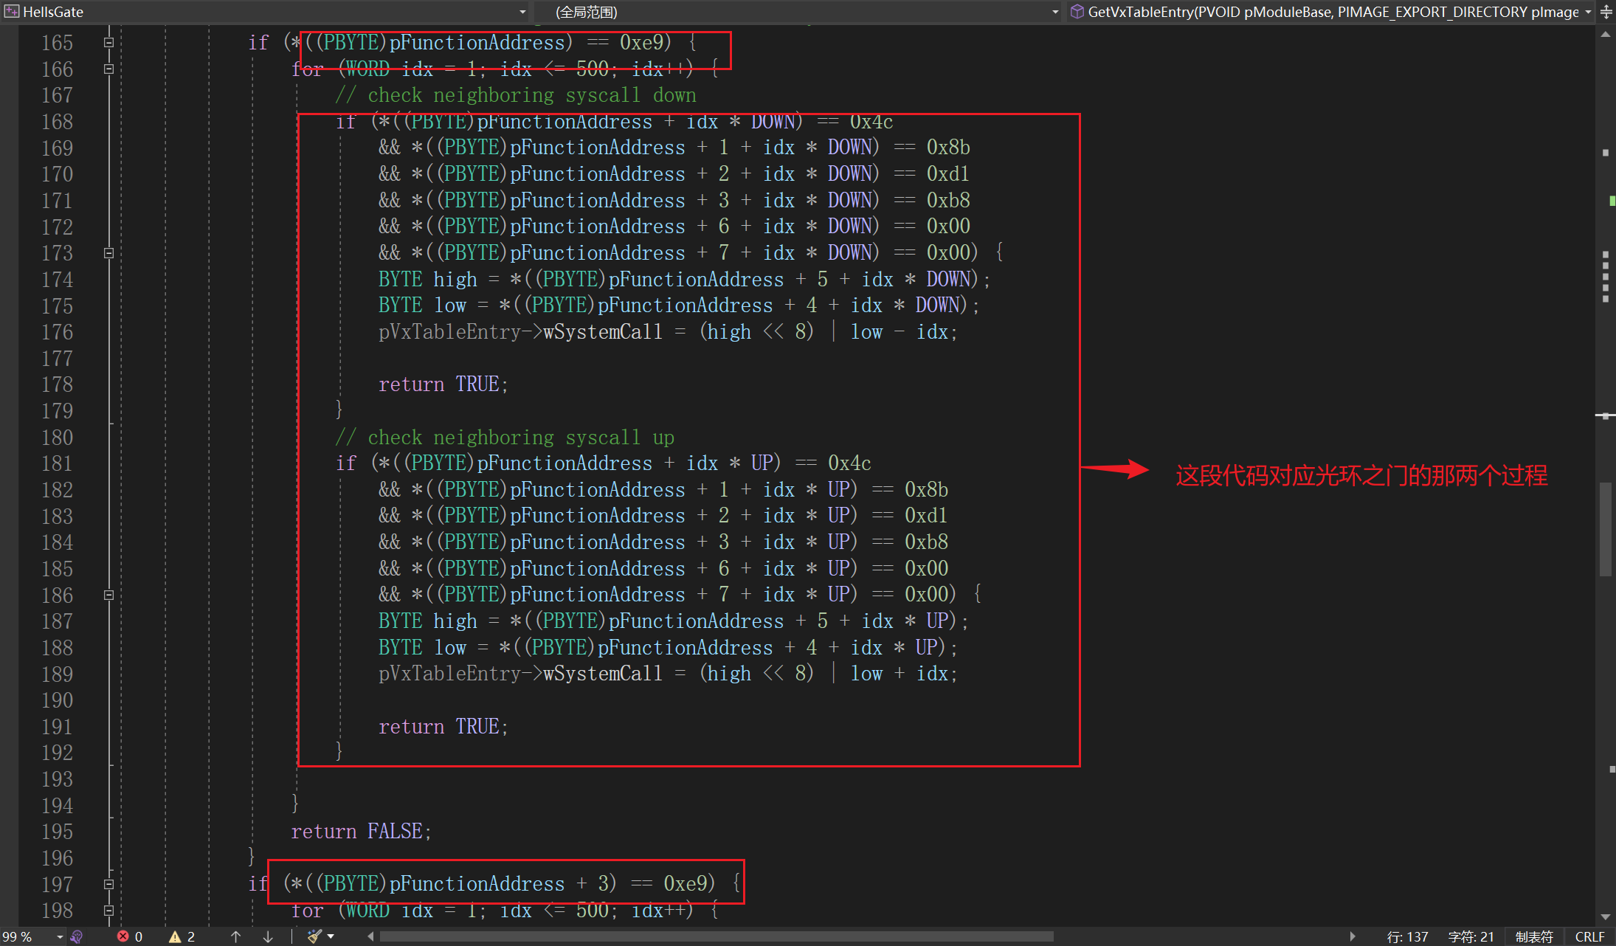Click the HellsGate project icon in navigation bar

11,12
